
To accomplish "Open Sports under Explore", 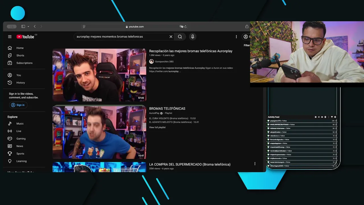I will coord(24,153).
